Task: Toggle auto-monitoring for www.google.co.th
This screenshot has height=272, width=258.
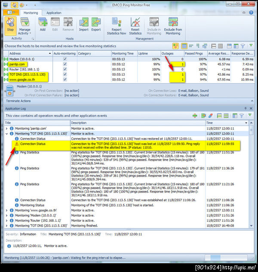Action: [x=65, y=79]
